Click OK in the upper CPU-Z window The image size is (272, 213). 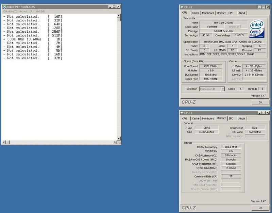point(260,102)
